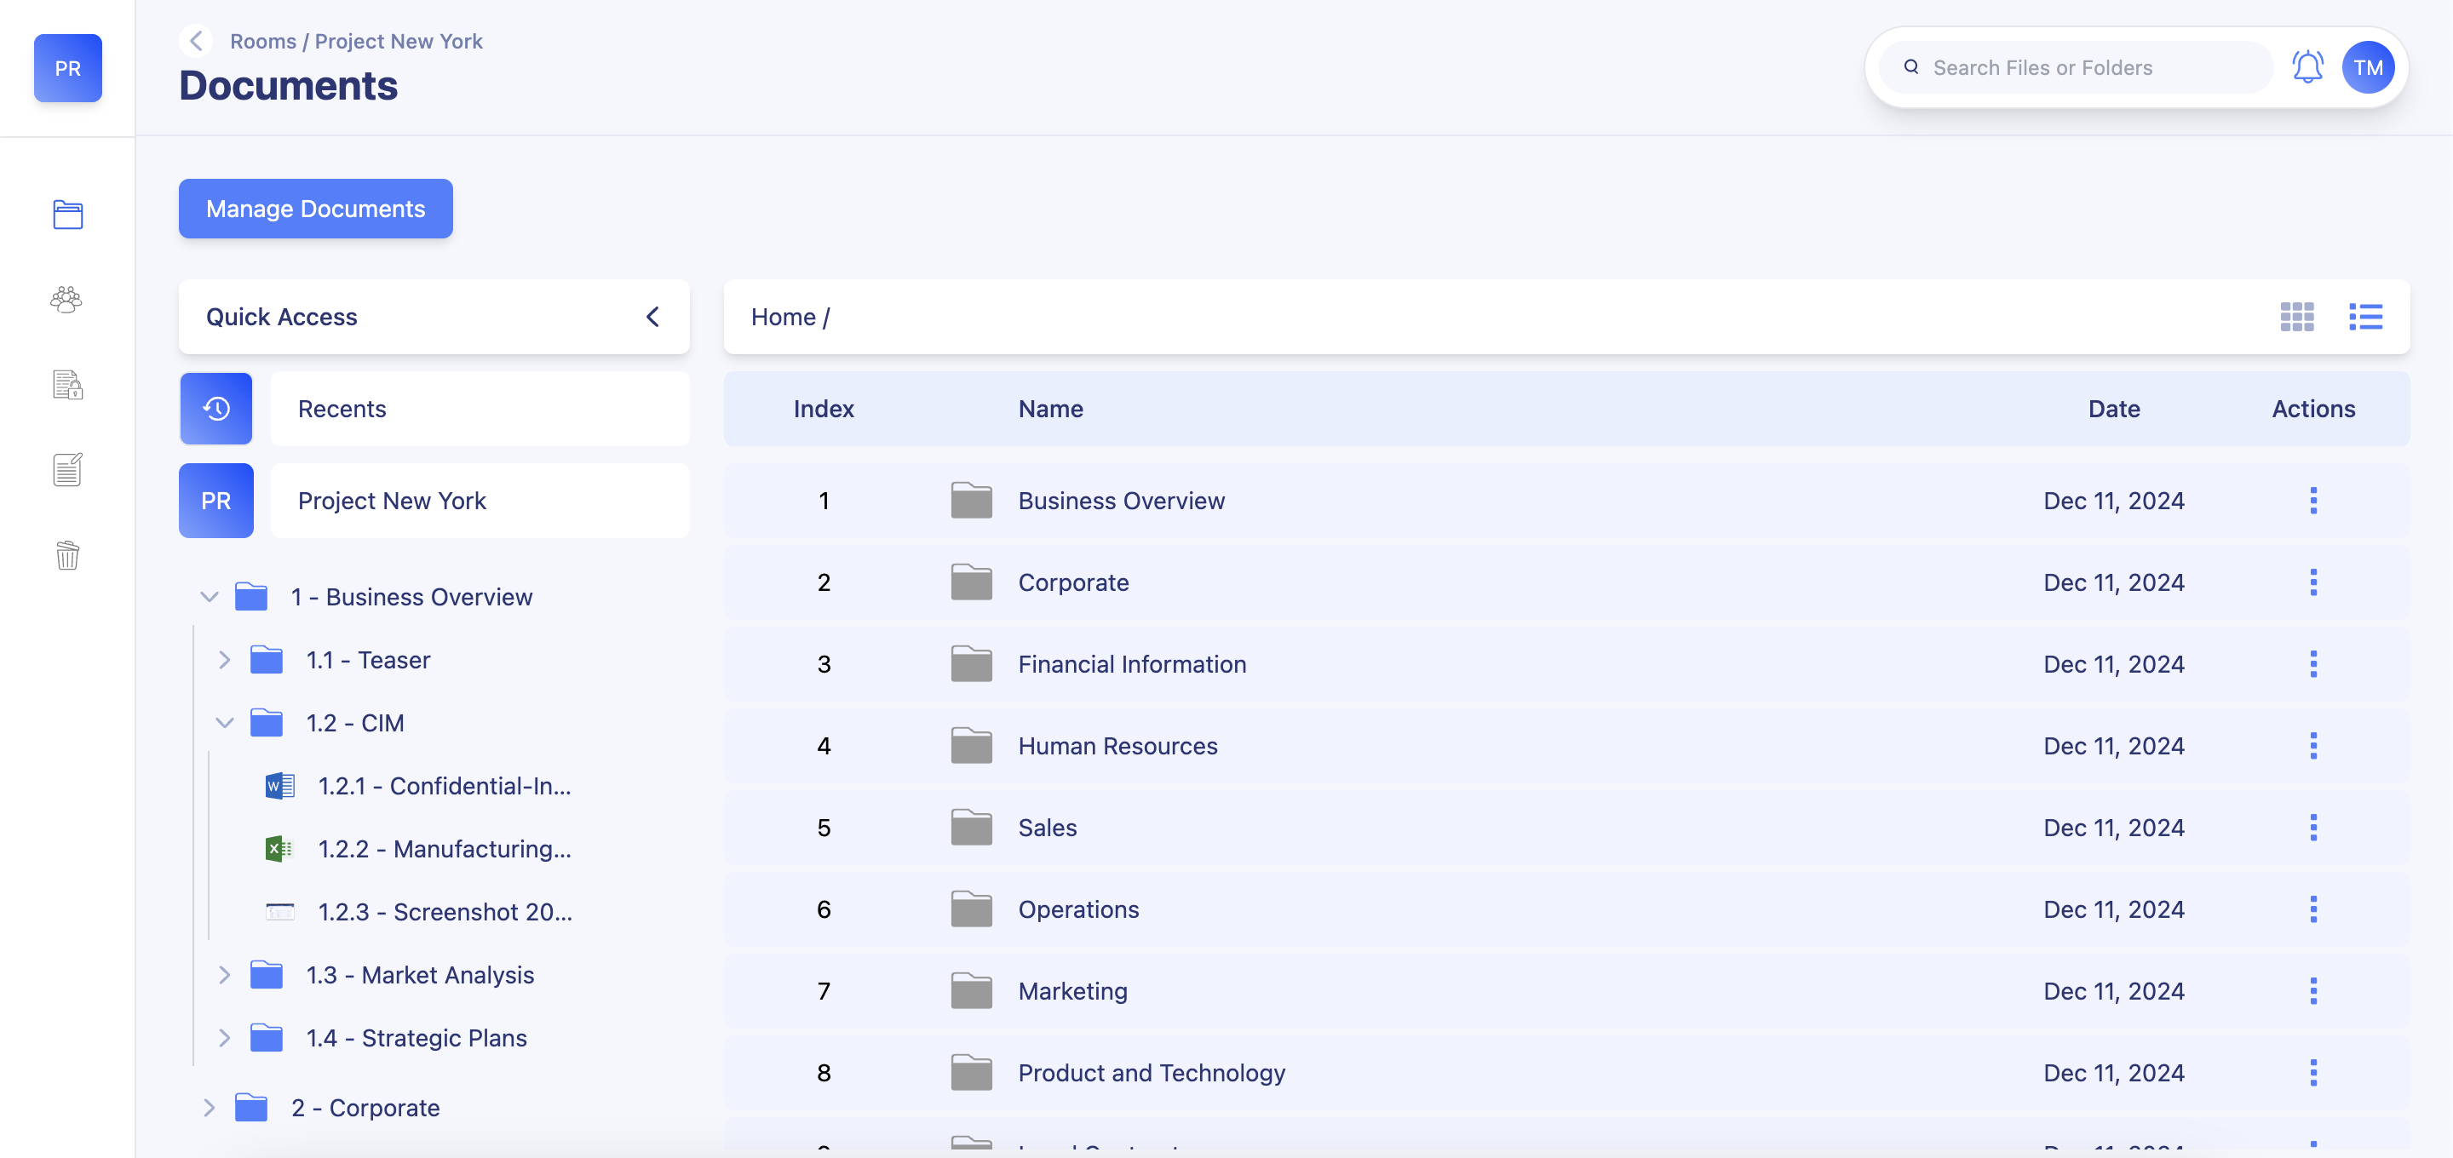The height and width of the screenshot is (1158, 2453).
Task: Go back using the breadcrumb arrow
Action: (196, 41)
